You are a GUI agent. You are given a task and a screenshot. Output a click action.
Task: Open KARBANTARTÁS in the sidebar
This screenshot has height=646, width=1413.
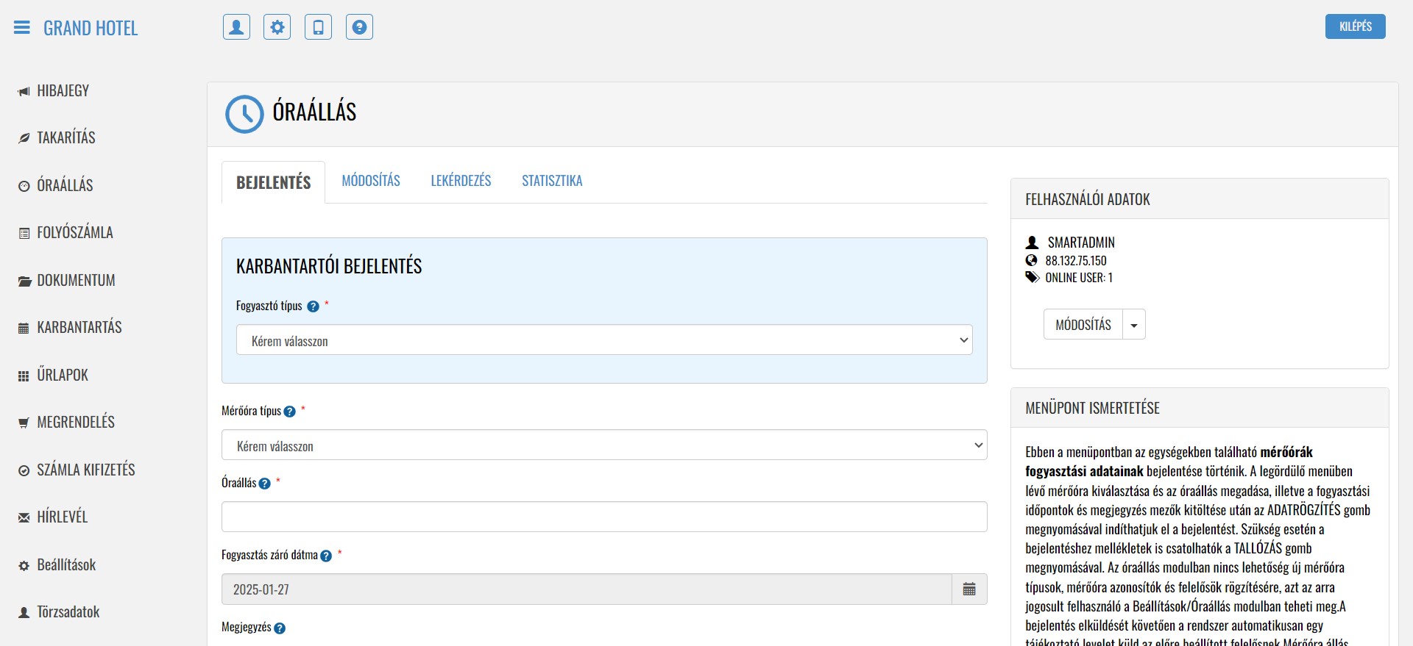[79, 328]
